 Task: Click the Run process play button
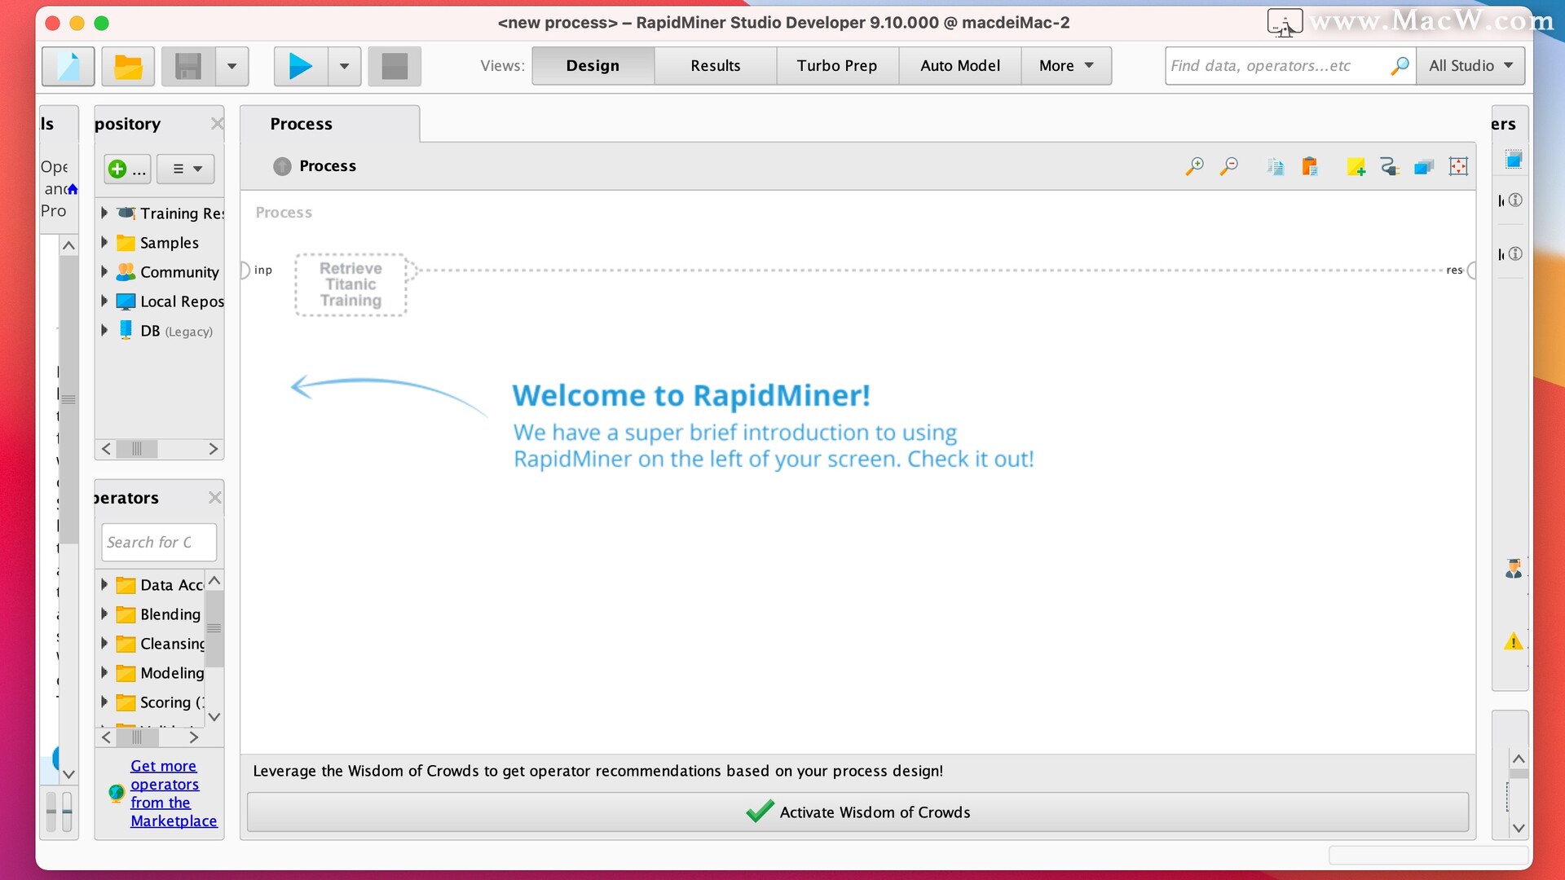[300, 66]
